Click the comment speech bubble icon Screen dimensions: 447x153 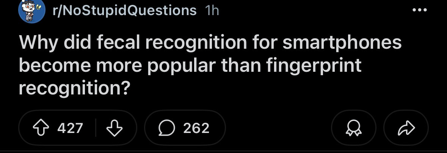[x=167, y=128]
